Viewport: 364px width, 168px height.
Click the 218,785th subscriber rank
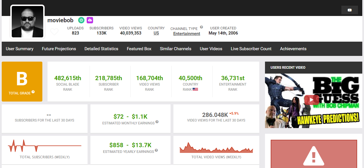click(109, 78)
